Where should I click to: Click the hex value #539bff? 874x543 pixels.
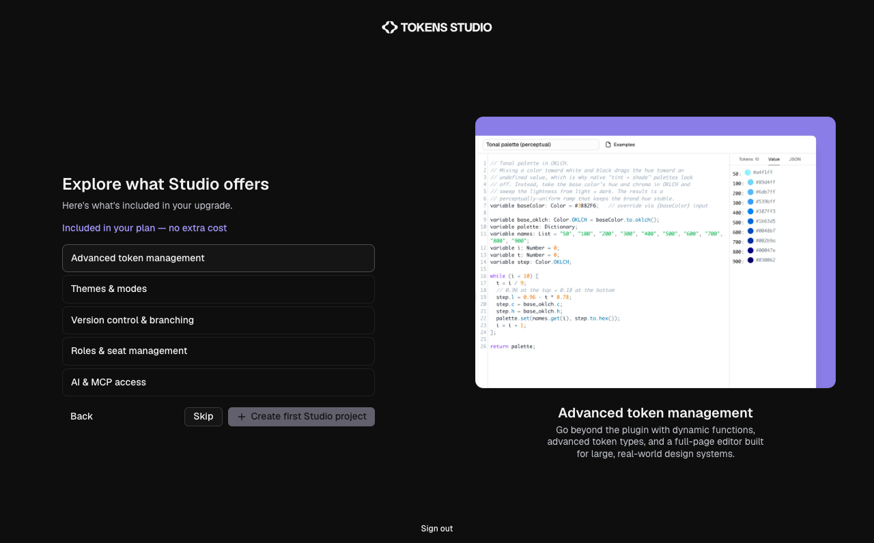pos(765,202)
